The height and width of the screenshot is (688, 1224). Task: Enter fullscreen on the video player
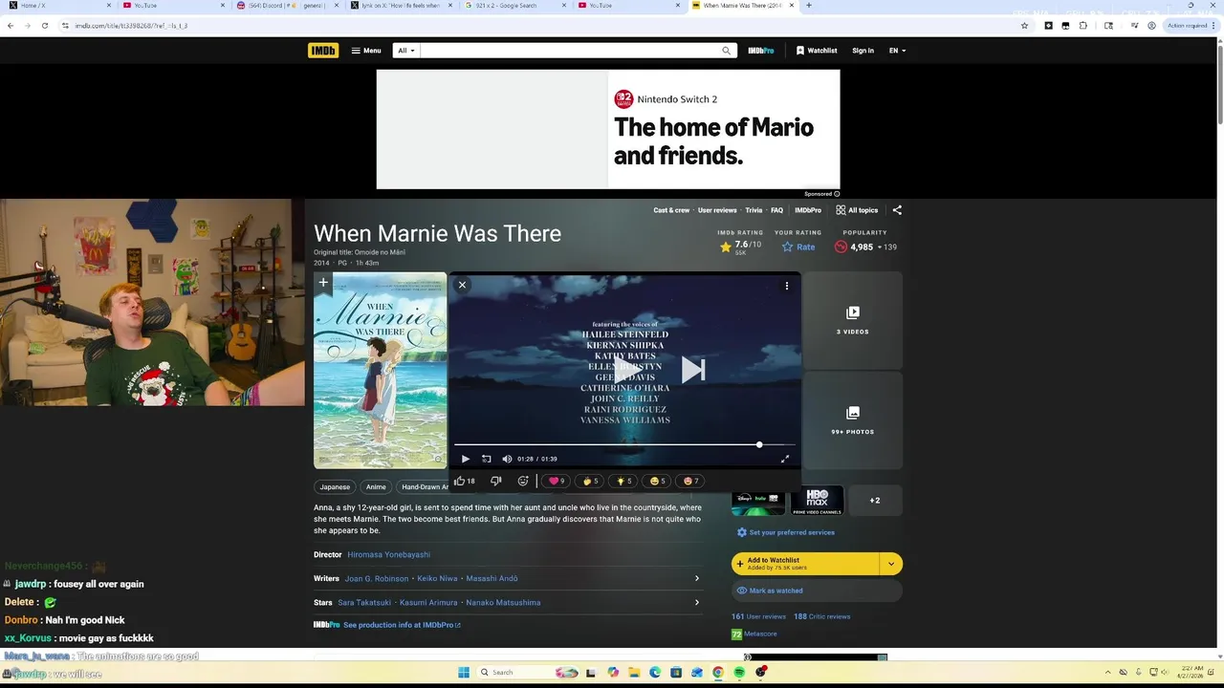click(785, 459)
